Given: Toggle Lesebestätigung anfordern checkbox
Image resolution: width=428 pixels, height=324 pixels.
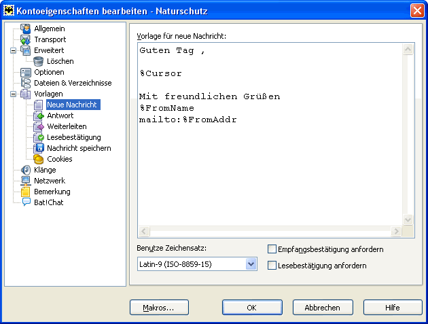Looking at the screenshot, I should [272, 266].
